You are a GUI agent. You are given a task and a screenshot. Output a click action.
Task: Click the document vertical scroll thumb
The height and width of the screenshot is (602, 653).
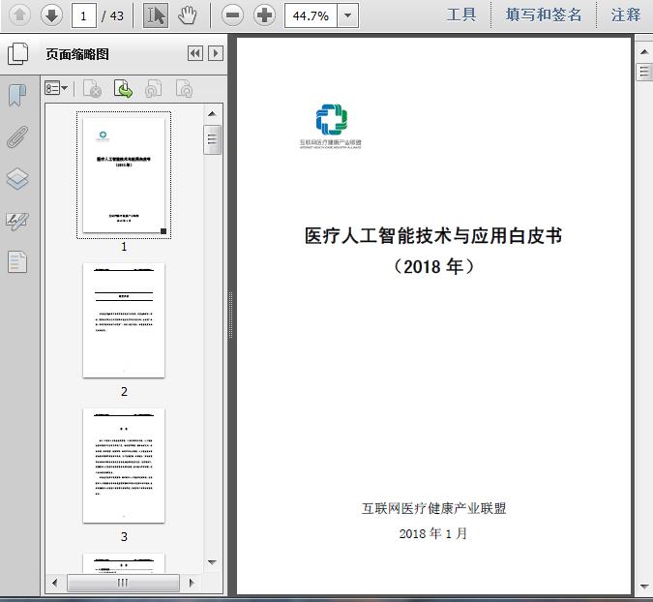(644, 72)
